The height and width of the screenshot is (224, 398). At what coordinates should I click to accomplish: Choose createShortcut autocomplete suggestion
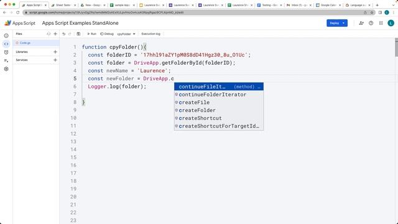click(219, 118)
